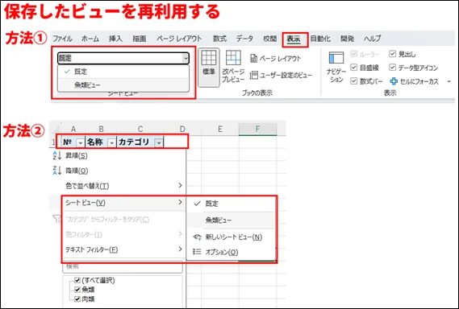Toggle the データ型アイコン checkbox
459x309 pixels.
pos(393,68)
